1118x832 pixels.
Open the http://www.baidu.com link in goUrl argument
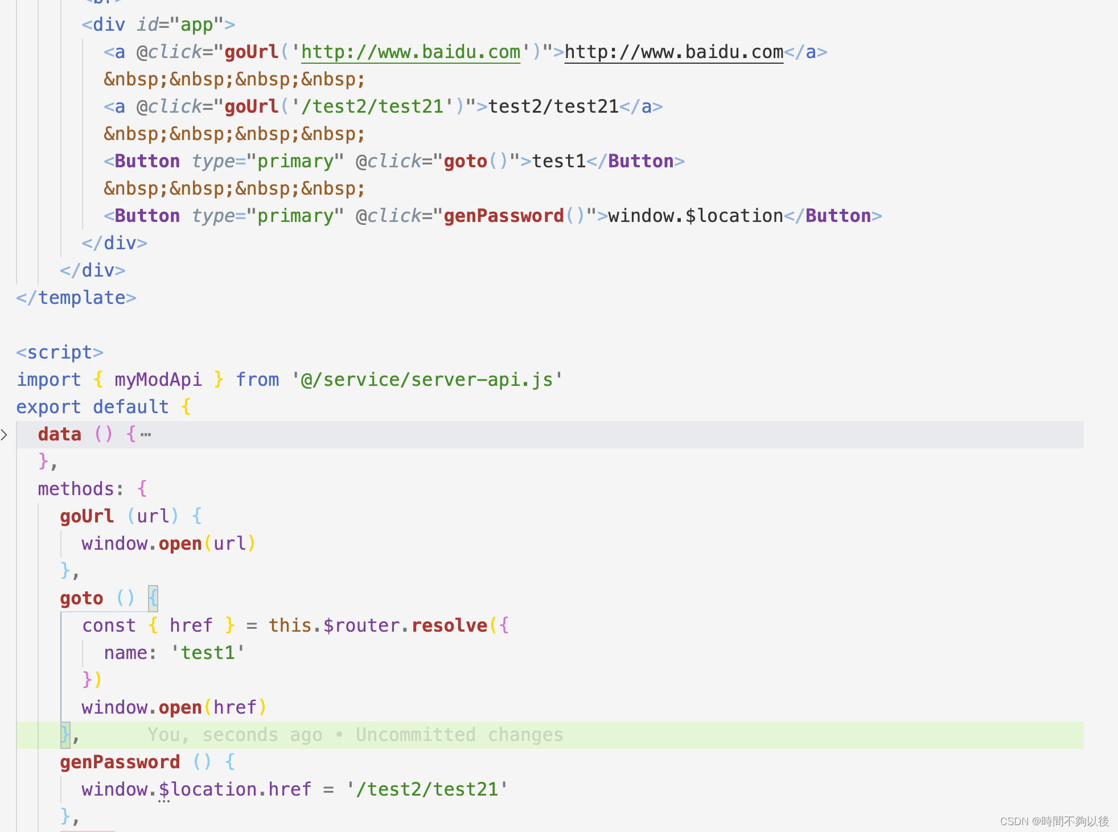(x=410, y=52)
